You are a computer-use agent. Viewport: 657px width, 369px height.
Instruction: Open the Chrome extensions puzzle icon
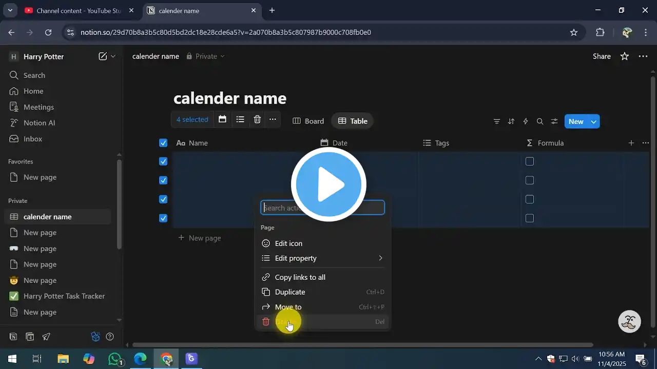click(x=600, y=32)
